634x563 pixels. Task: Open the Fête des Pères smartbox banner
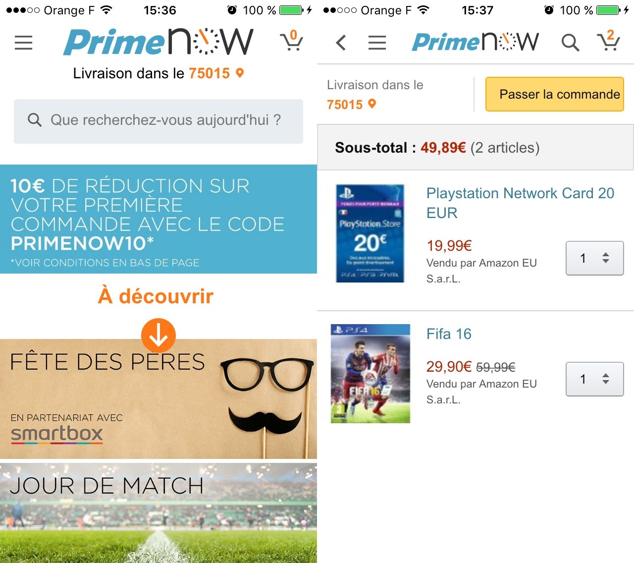pyautogui.click(x=158, y=399)
